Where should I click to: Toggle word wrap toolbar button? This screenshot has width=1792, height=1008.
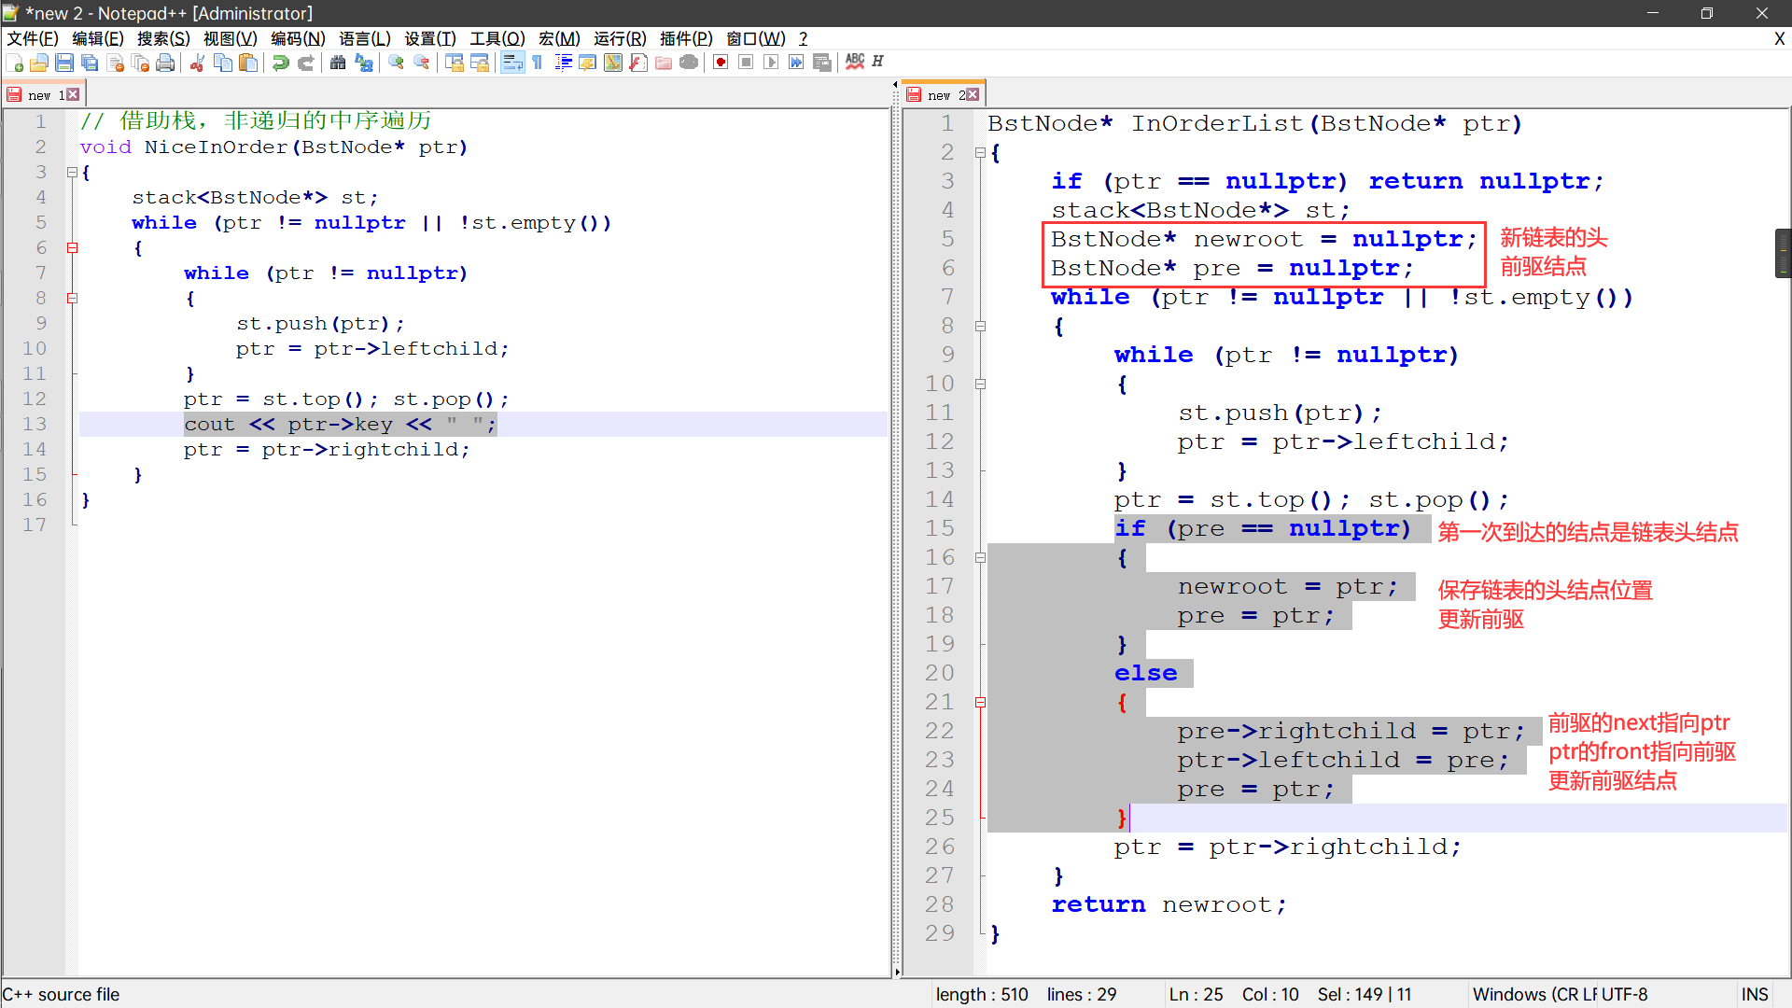click(x=512, y=63)
